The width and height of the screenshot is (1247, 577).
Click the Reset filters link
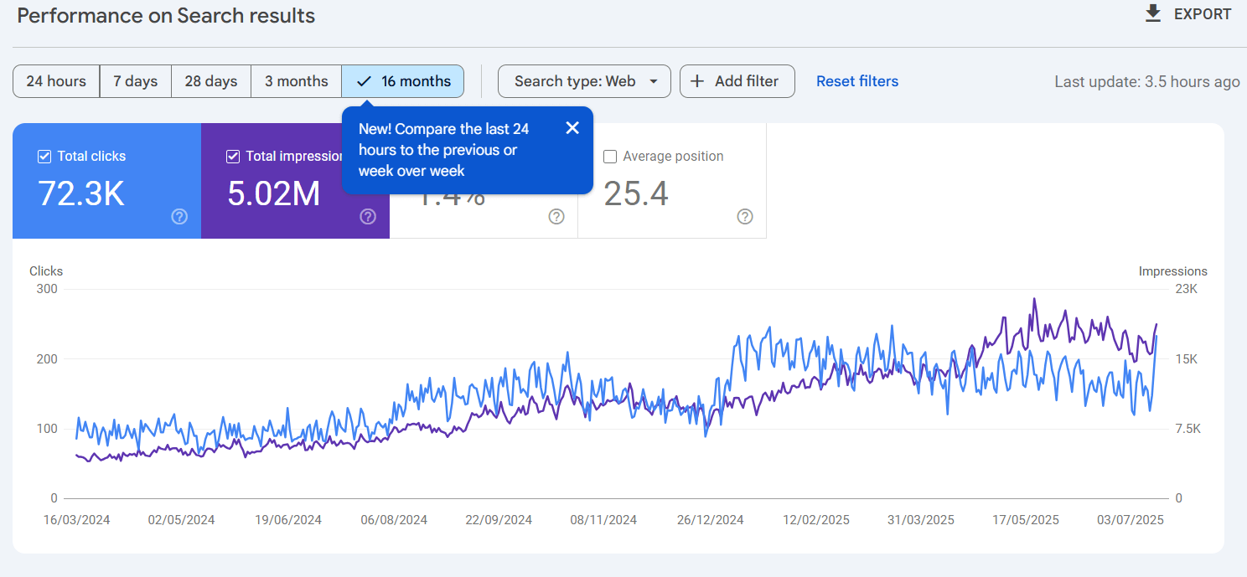[x=857, y=81]
